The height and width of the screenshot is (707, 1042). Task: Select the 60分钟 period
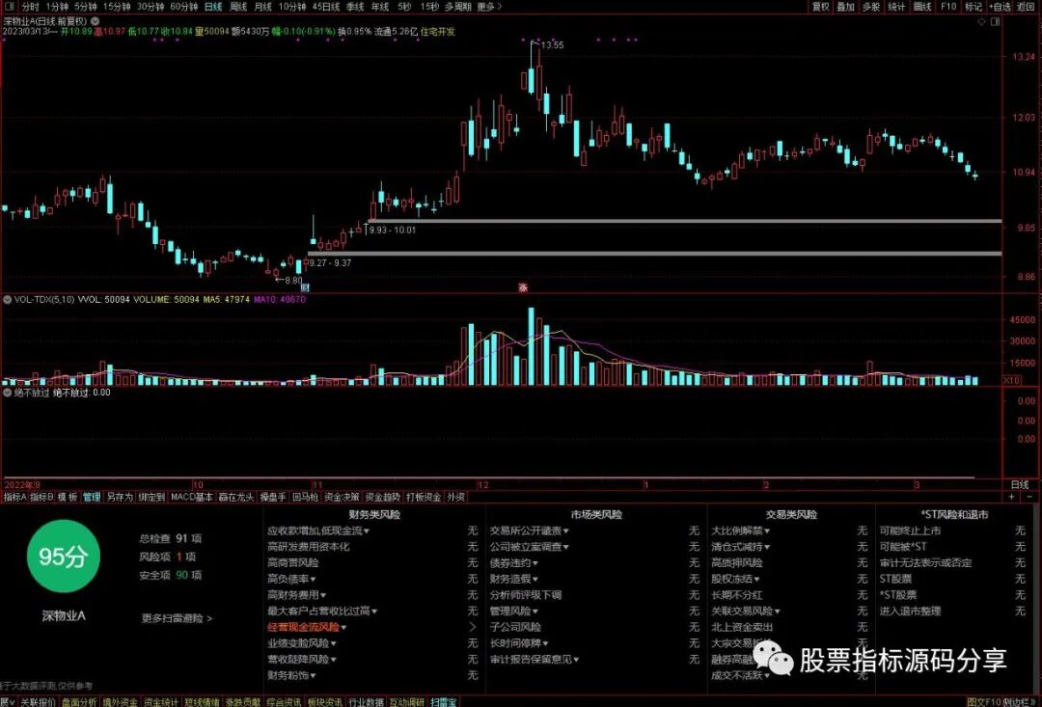point(184,7)
